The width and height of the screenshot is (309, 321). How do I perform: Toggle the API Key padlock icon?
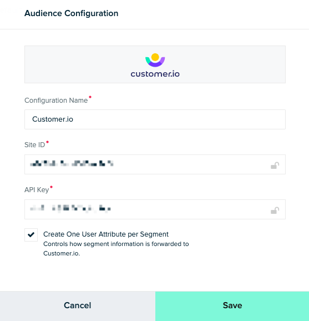[x=275, y=210]
